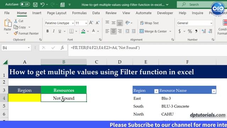227x128 pixels.
Task: Click Decrease Decimal icon
Action: coord(210,31)
